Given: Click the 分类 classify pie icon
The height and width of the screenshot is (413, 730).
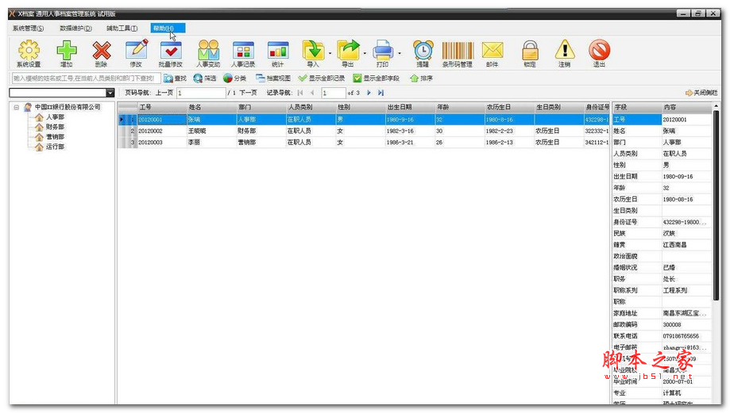Looking at the screenshot, I should click(x=234, y=78).
